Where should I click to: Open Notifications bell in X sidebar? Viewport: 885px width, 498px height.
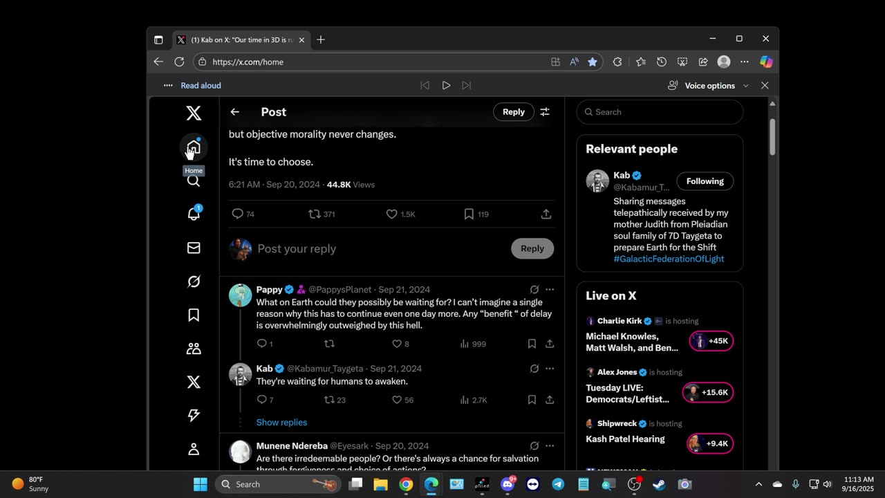click(194, 214)
